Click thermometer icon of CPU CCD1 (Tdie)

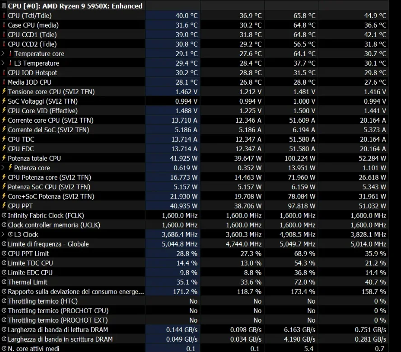point(4,34)
